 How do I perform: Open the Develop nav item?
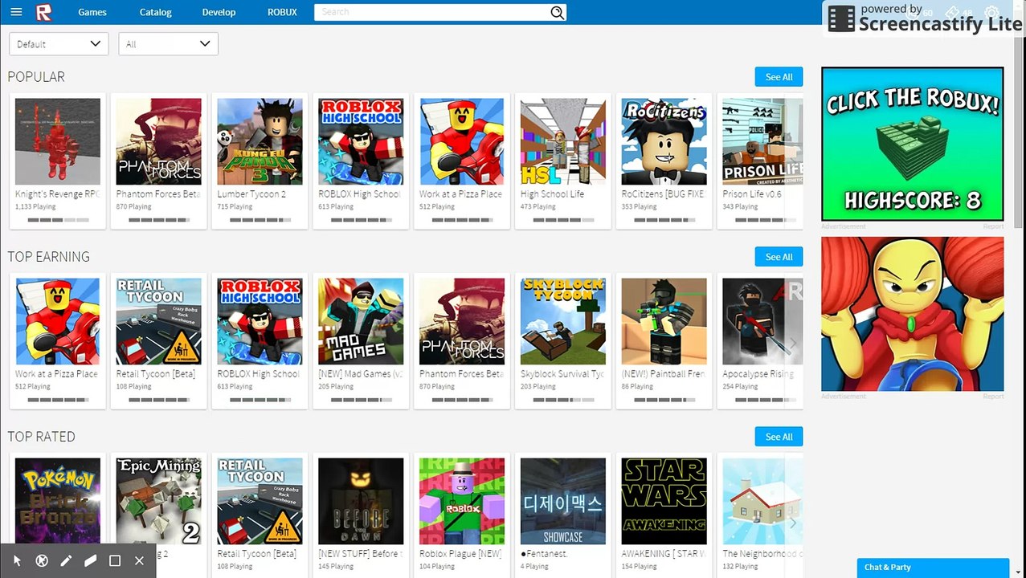[219, 12]
